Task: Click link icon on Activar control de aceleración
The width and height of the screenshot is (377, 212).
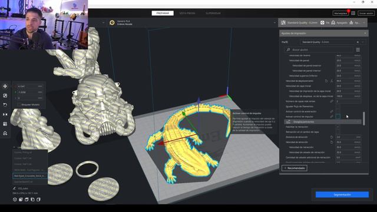Action: coord(332,111)
